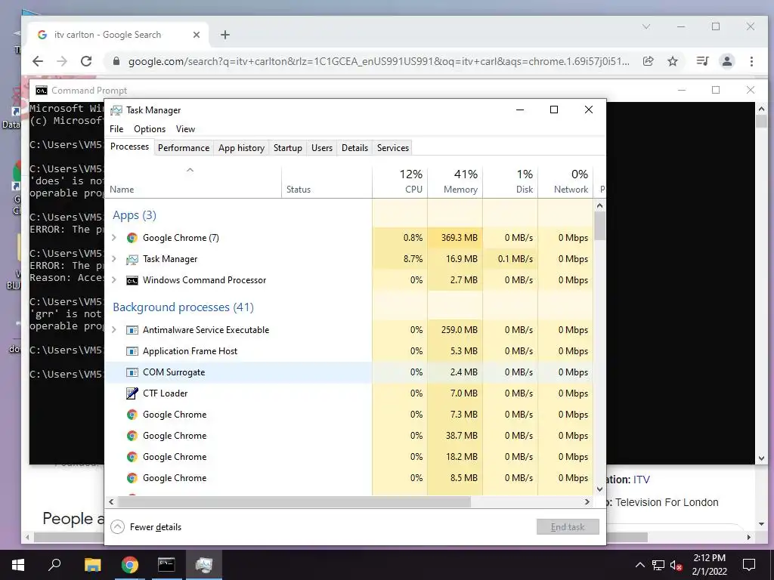
Task: Click Chrome icon in 7.3 MB row
Action: point(132,415)
